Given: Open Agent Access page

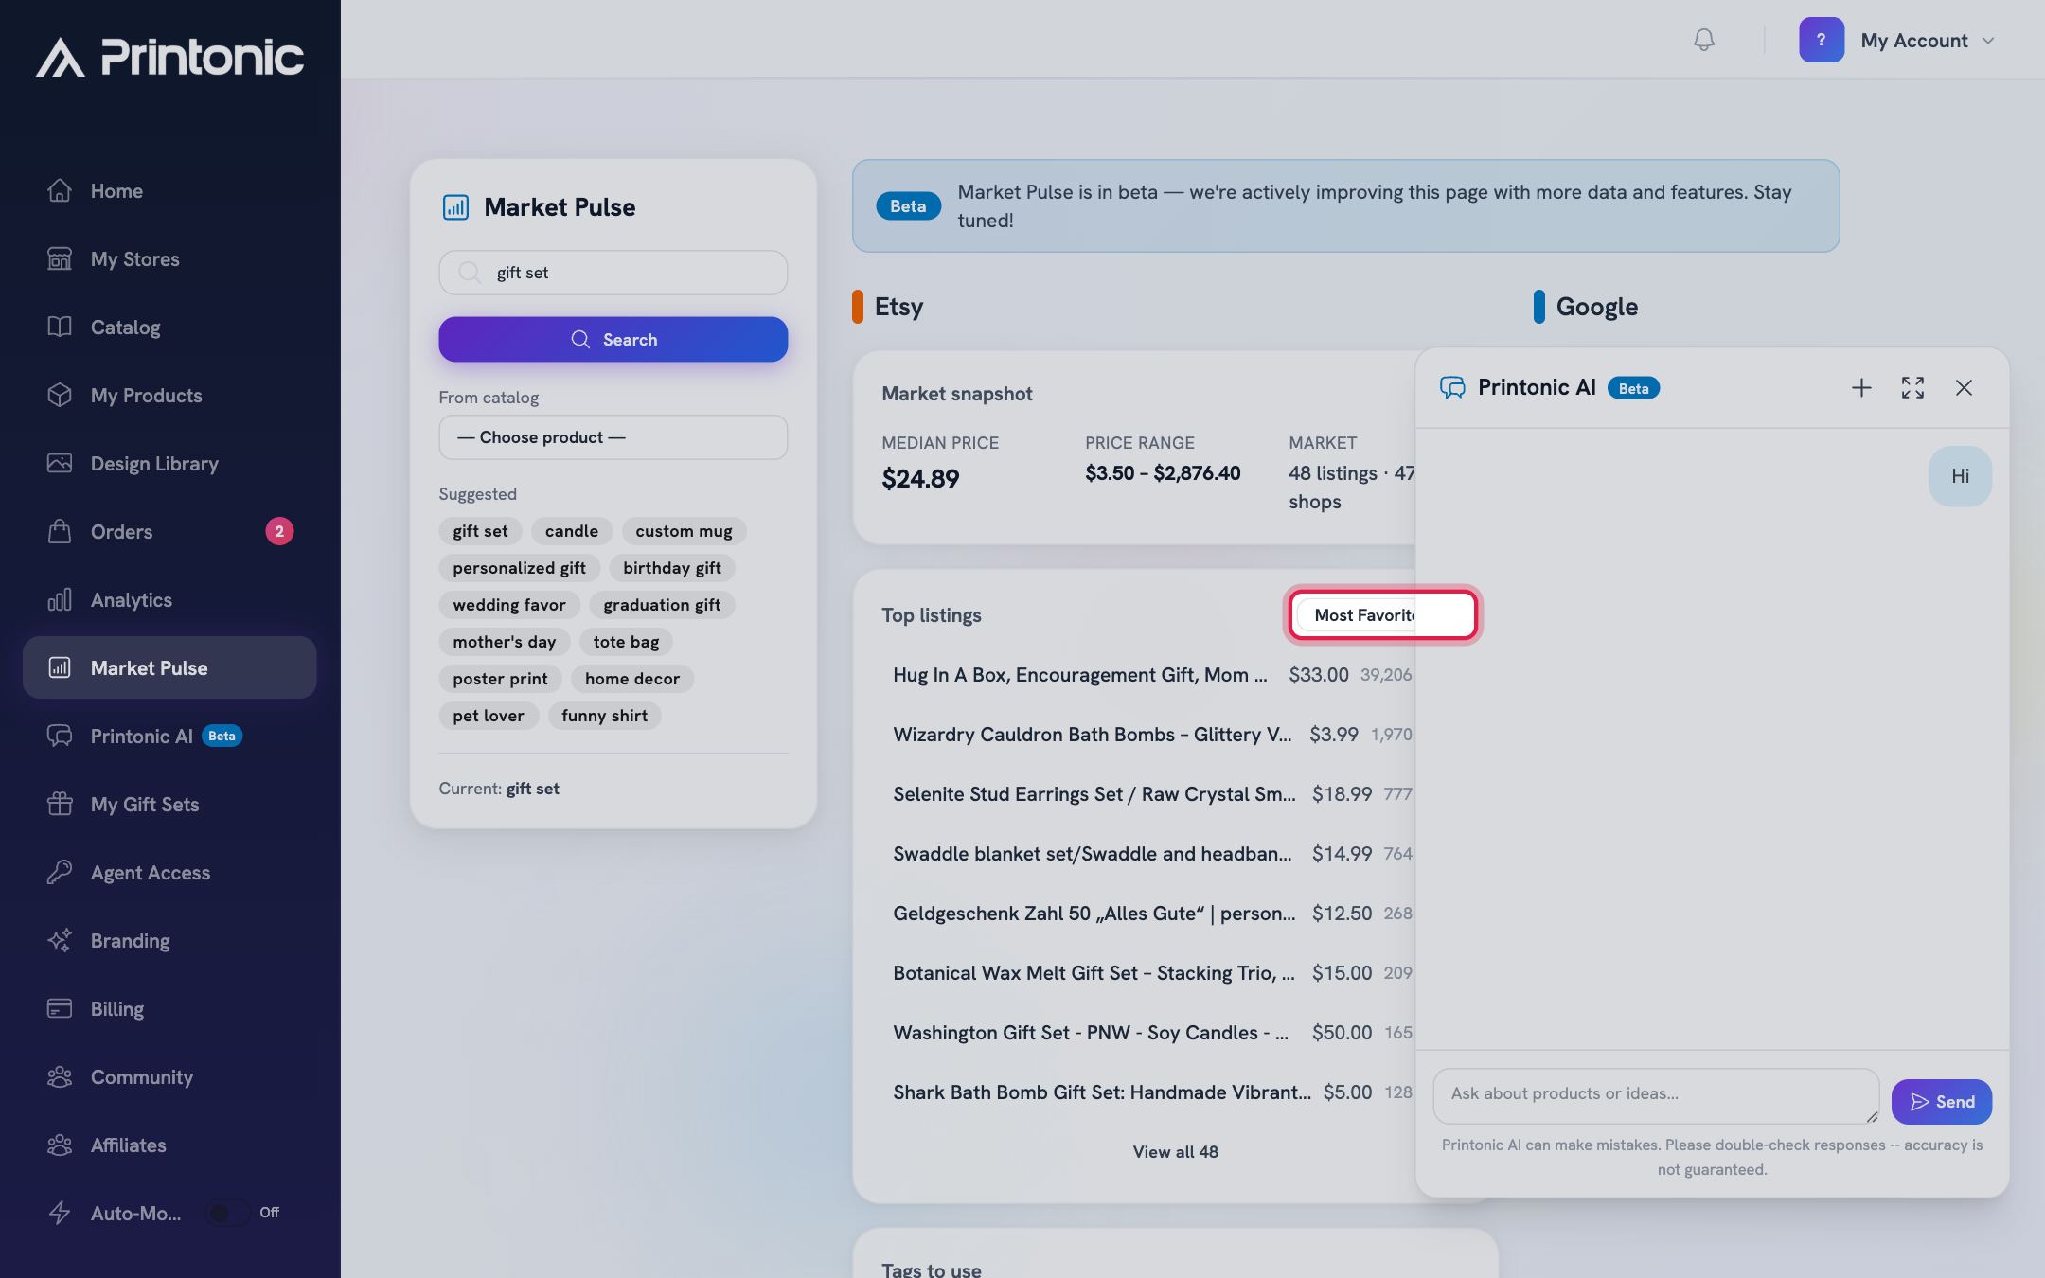Looking at the screenshot, I should [x=169, y=873].
